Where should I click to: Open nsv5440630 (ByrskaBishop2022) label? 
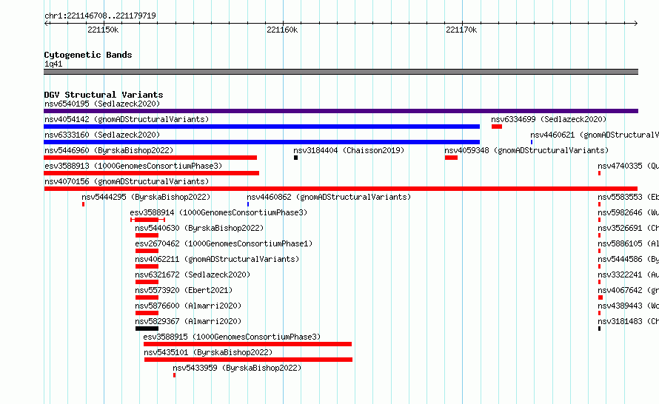pos(199,228)
